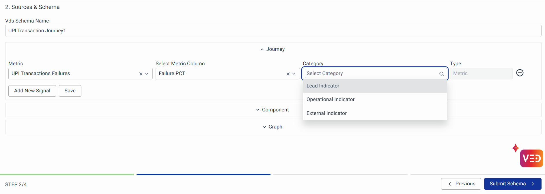Choose External Indicator from category list

(x=326, y=113)
